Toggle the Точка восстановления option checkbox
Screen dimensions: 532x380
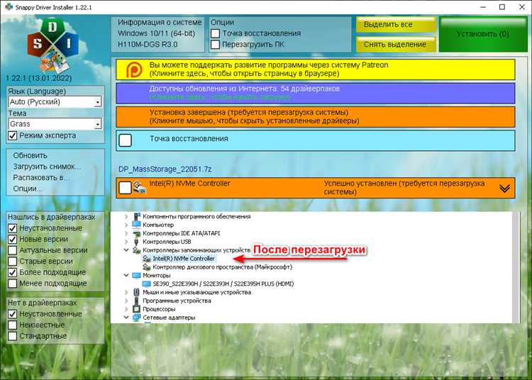pos(215,33)
